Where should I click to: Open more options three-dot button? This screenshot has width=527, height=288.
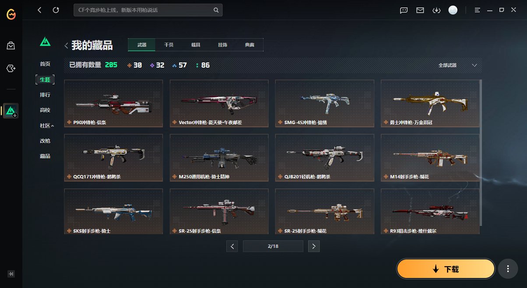pyautogui.click(x=508, y=269)
